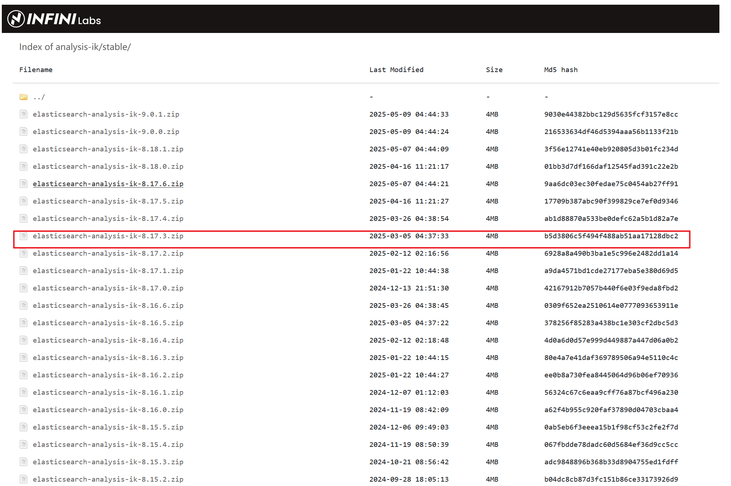Click the Last Modified column header
Image resolution: width=731 pixels, height=486 pixels.
(x=396, y=70)
